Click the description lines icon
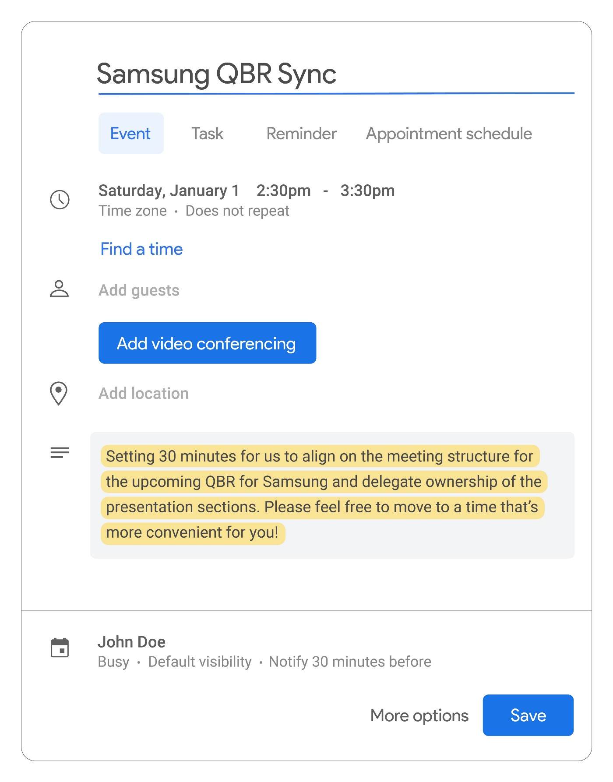Image resolution: width=613 pixels, height=782 pixels. pos(60,452)
